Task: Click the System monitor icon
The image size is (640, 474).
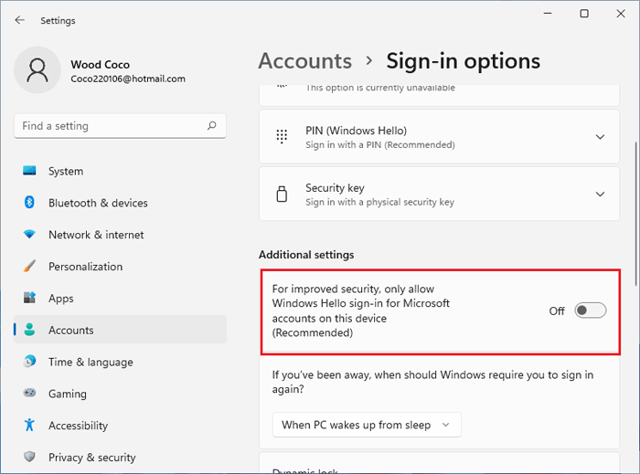Action: tap(29, 171)
